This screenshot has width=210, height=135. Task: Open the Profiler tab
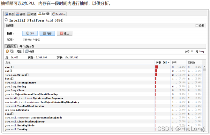point(59,14)
